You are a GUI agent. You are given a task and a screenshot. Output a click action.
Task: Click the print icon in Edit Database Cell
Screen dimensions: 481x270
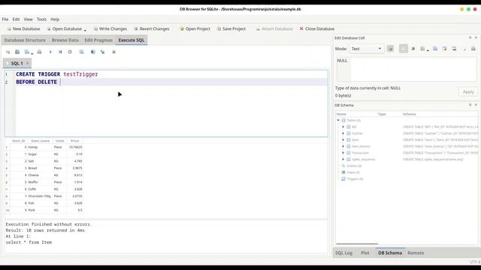click(473, 49)
